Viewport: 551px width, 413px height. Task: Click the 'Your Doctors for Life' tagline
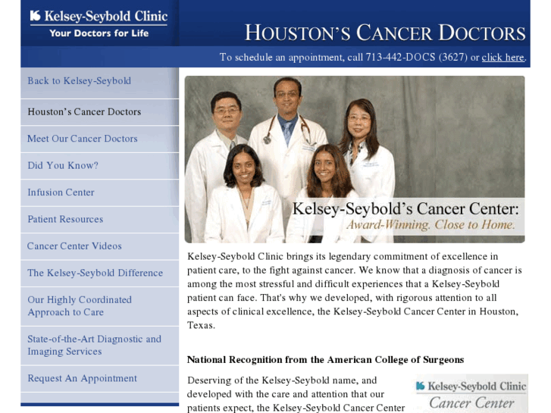coord(99,33)
